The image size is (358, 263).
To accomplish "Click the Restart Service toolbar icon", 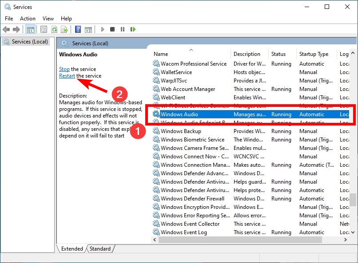I will (x=133, y=29).
